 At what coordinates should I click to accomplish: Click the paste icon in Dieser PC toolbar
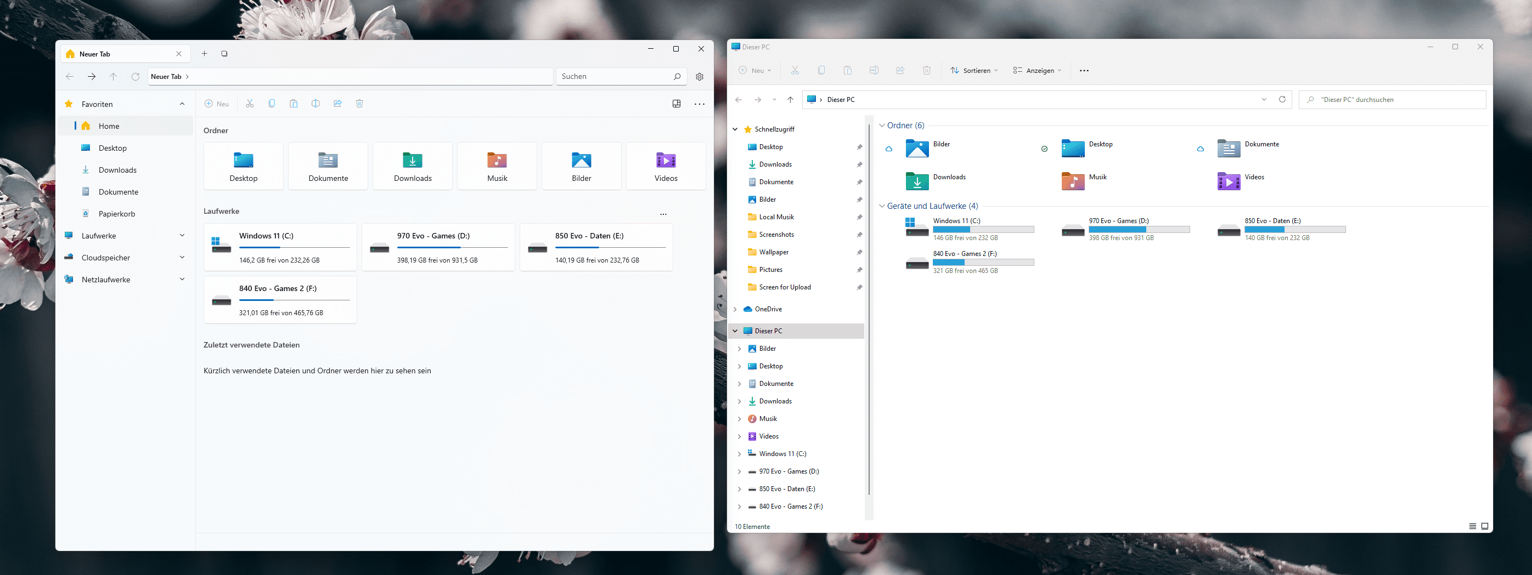pos(847,70)
